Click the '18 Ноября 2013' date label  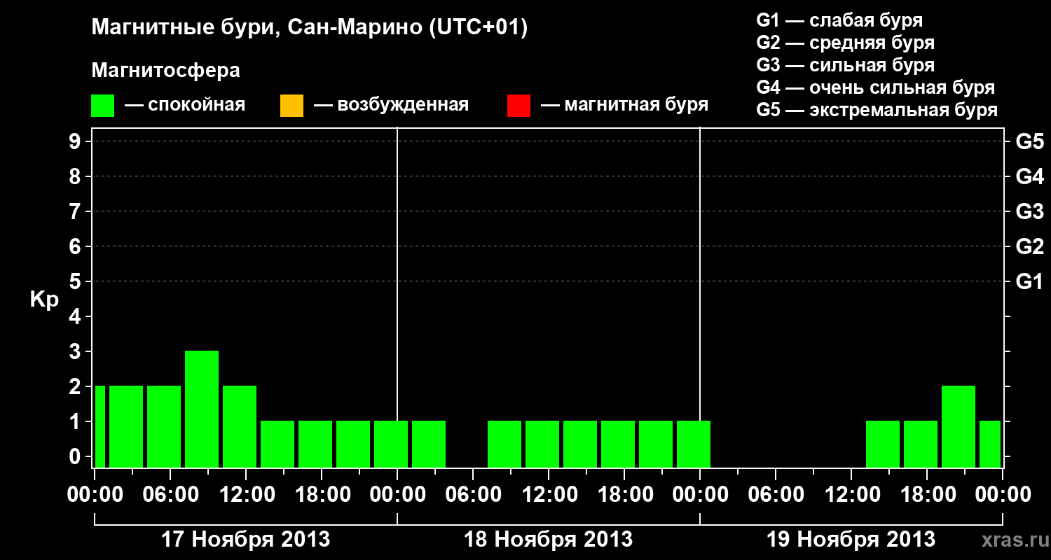click(x=549, y=539)
